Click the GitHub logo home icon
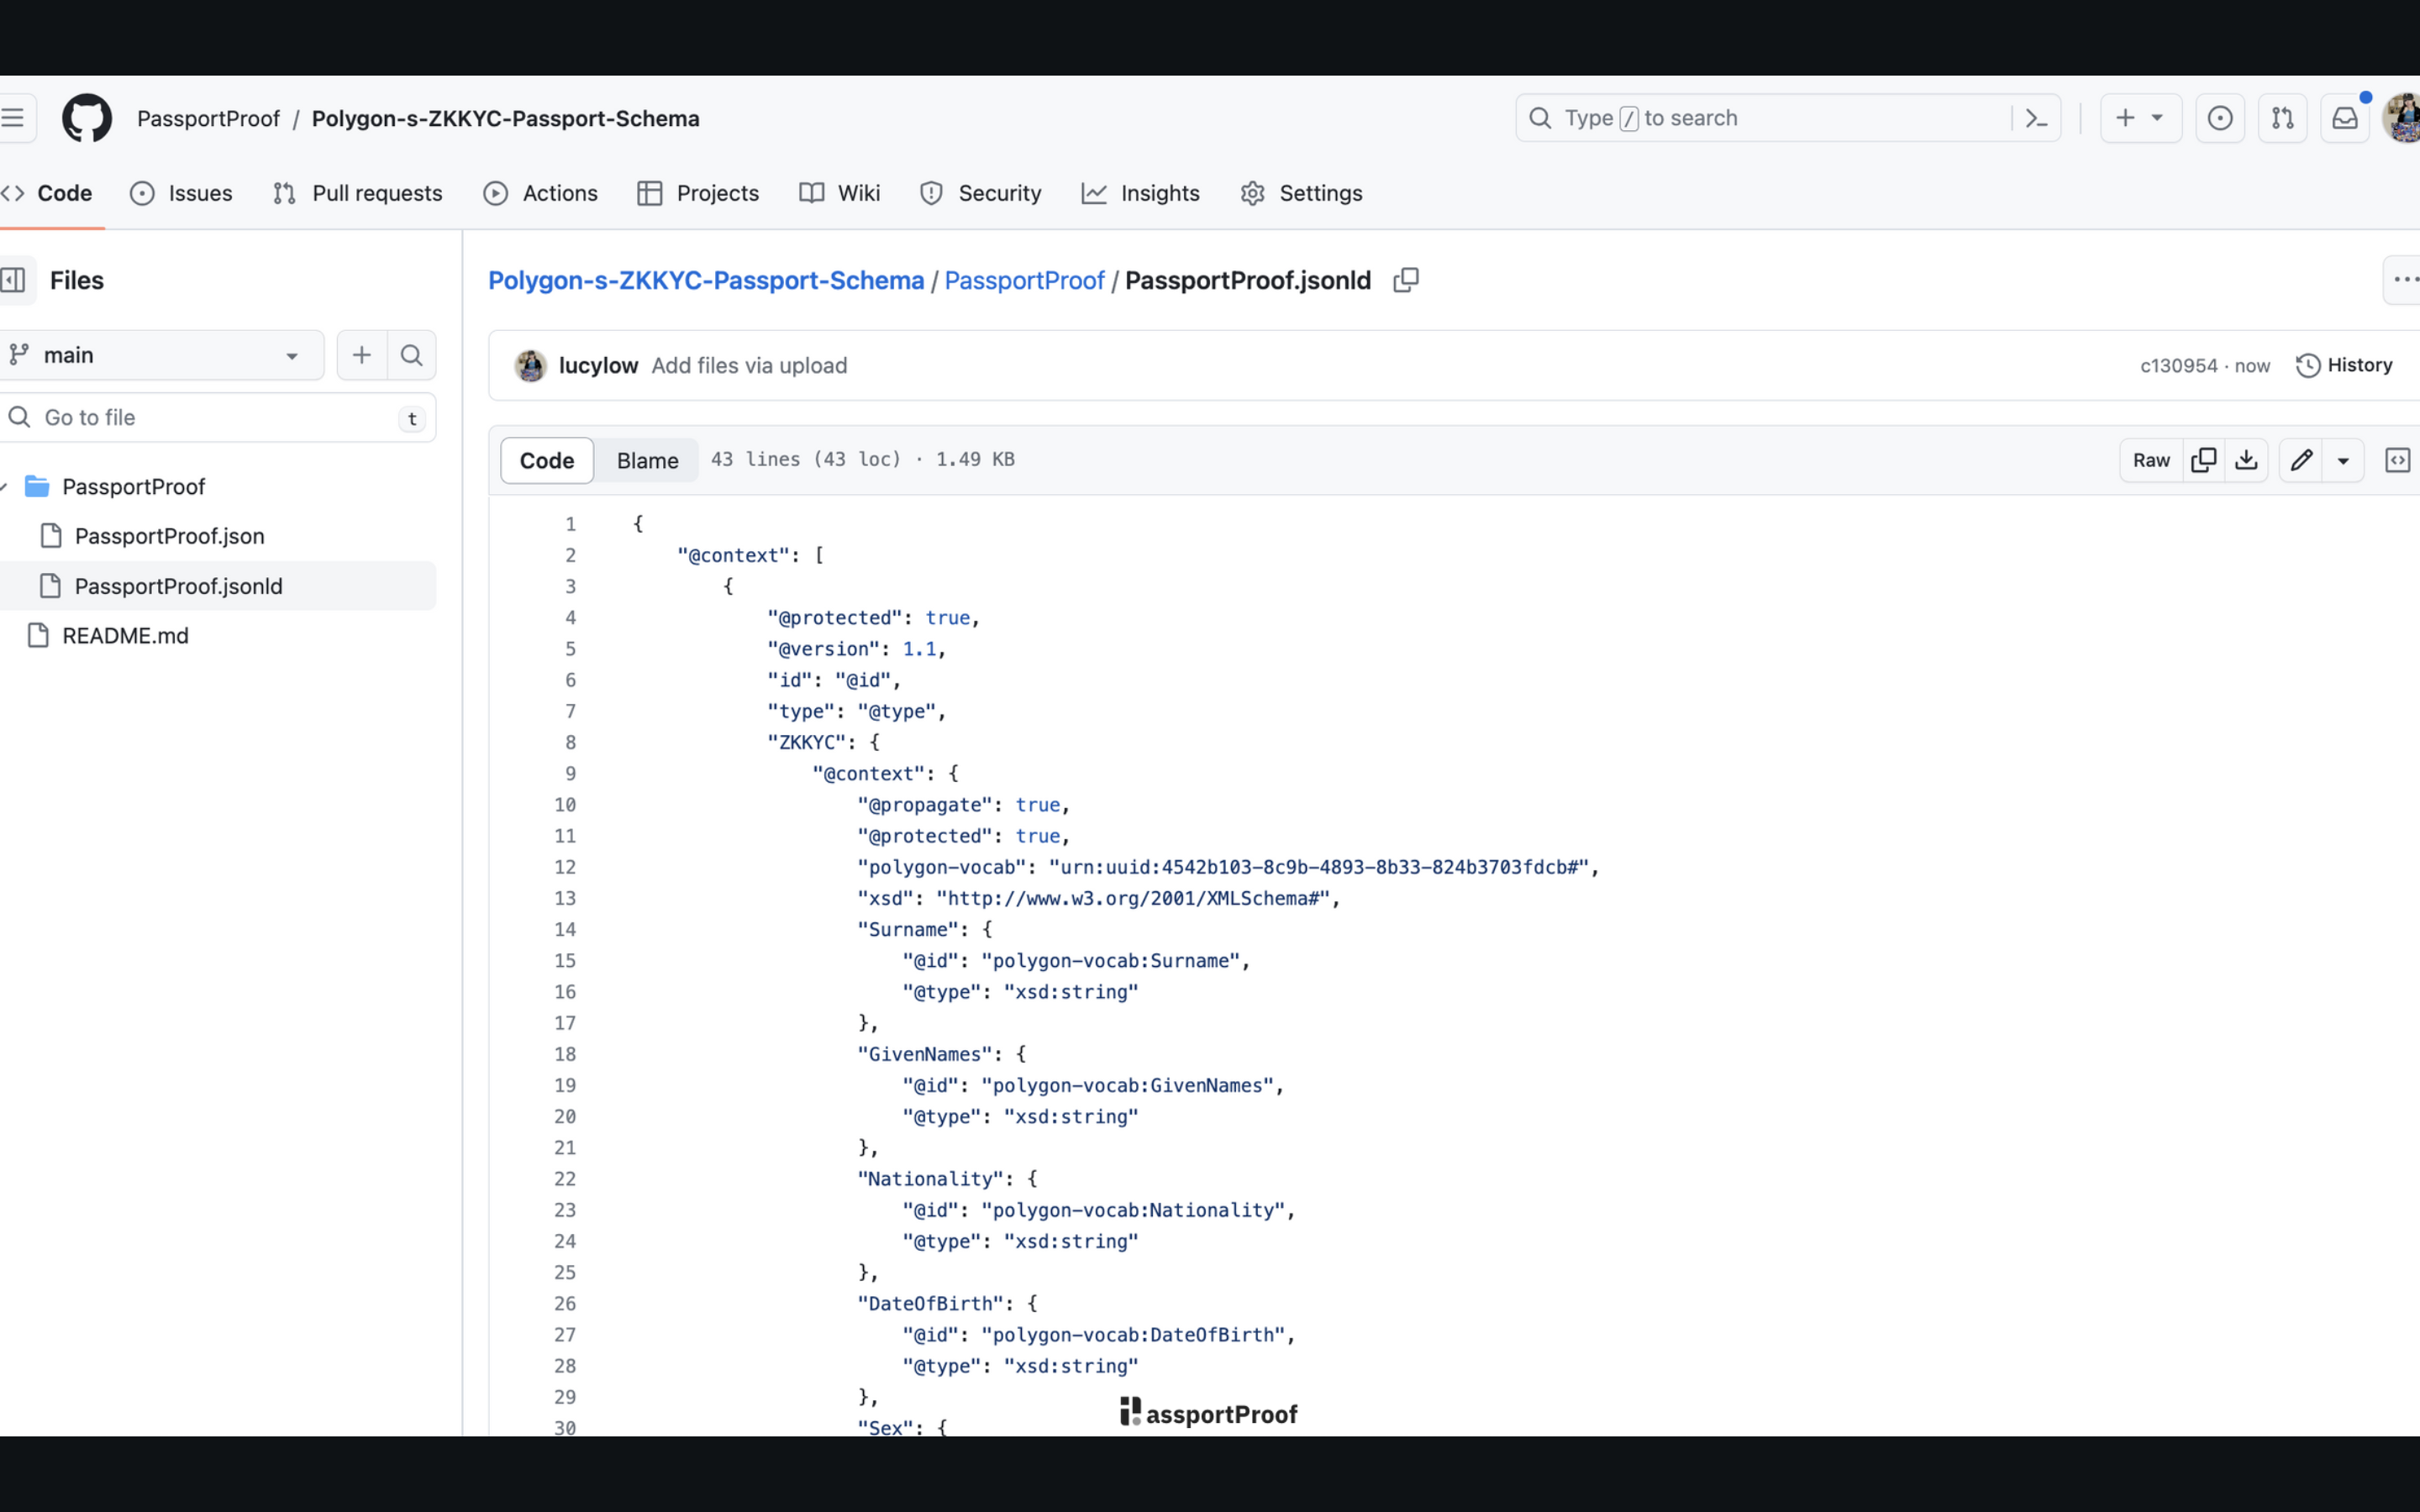Viewport: 2420px width, 1512px height. [87, 118]
